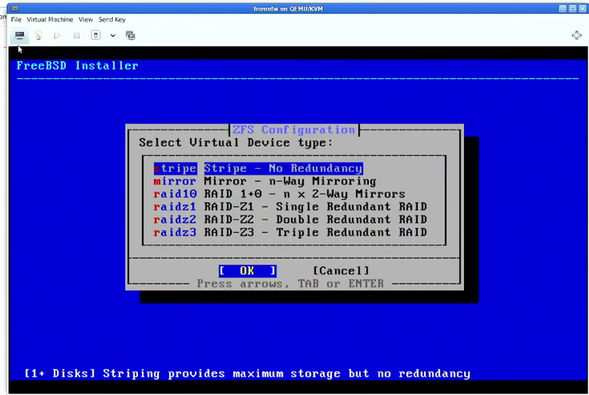Pause the virtual machine

(77, 35)
